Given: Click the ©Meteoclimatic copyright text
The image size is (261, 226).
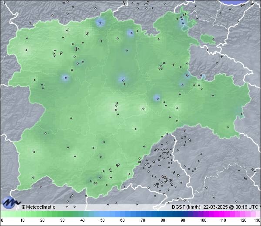Looking at the screenshot, I should pos(38,207).
